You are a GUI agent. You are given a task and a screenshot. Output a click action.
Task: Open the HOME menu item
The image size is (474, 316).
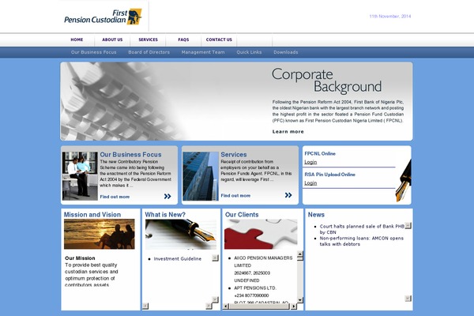point(77,39)
